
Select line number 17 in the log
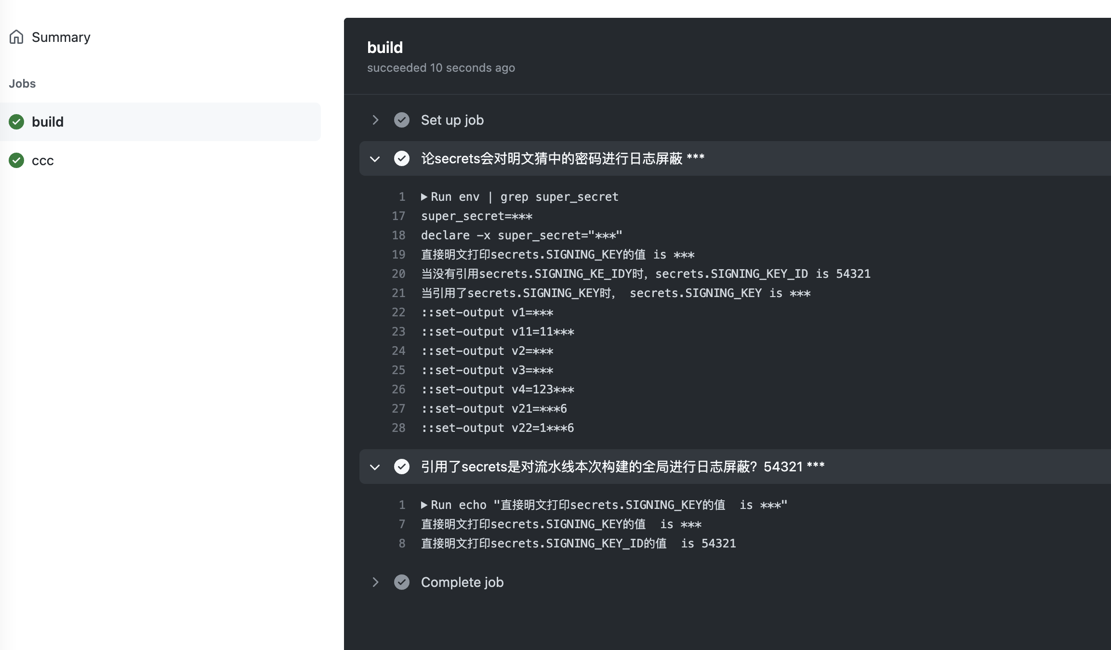pos(398,216)
